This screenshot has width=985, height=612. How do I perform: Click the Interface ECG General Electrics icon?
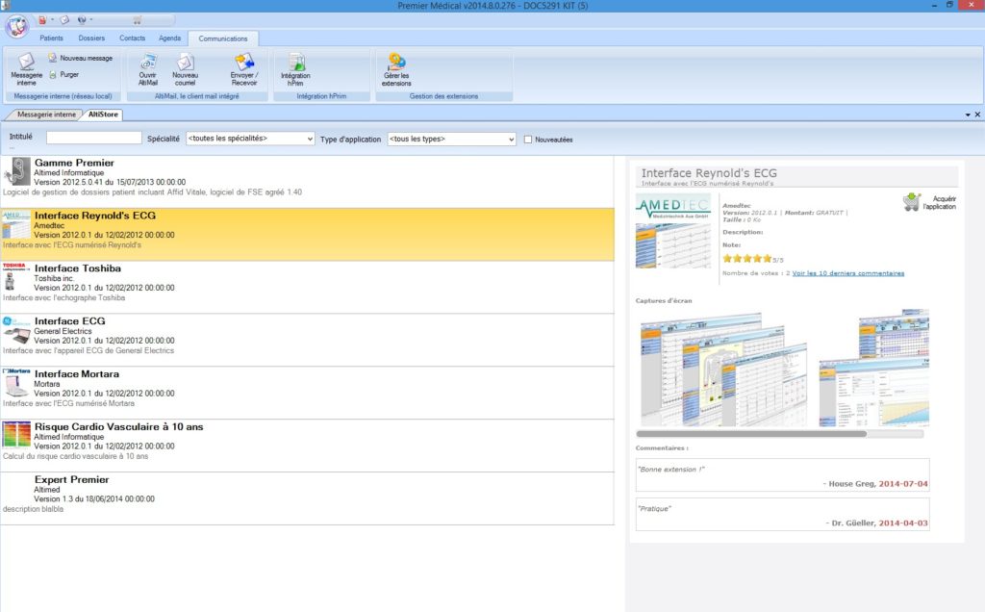(16, 330)
